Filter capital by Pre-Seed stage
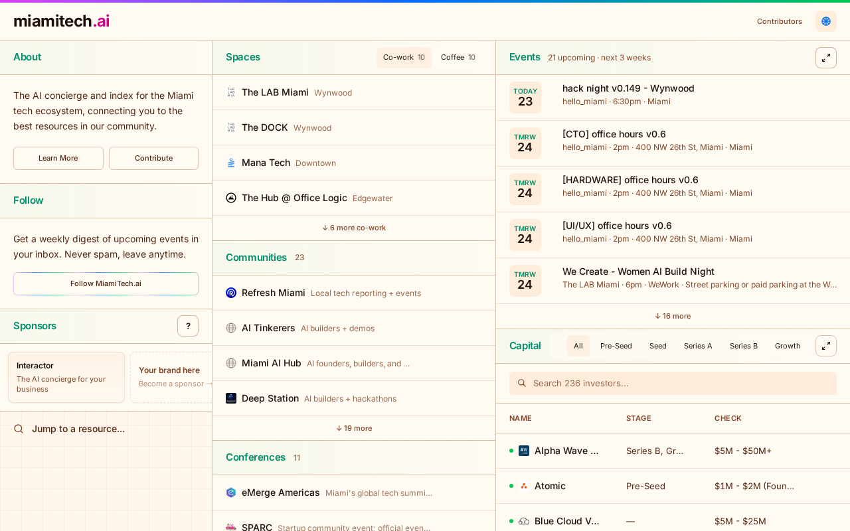Screen dimensions: 850x531 click(x=616, y=346)
